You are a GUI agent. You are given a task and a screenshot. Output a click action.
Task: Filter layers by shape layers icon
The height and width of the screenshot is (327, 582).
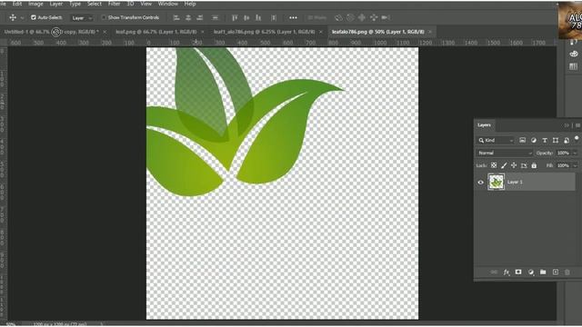coord(556,140)
